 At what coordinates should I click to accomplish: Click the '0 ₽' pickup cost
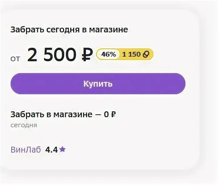(x=109, y=115)
